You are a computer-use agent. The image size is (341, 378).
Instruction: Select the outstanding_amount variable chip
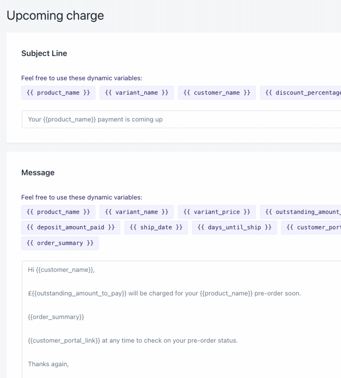click(301, 212)
